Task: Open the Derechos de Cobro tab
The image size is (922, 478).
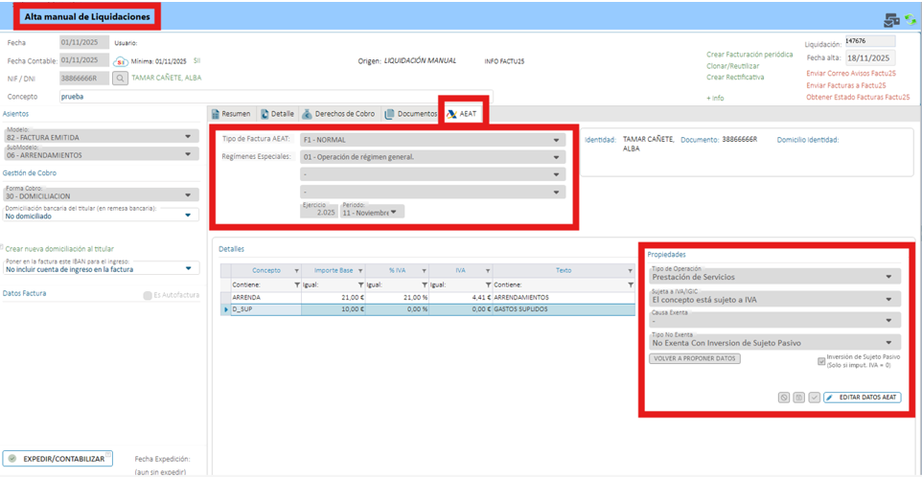Action: [x=338, y=114]
